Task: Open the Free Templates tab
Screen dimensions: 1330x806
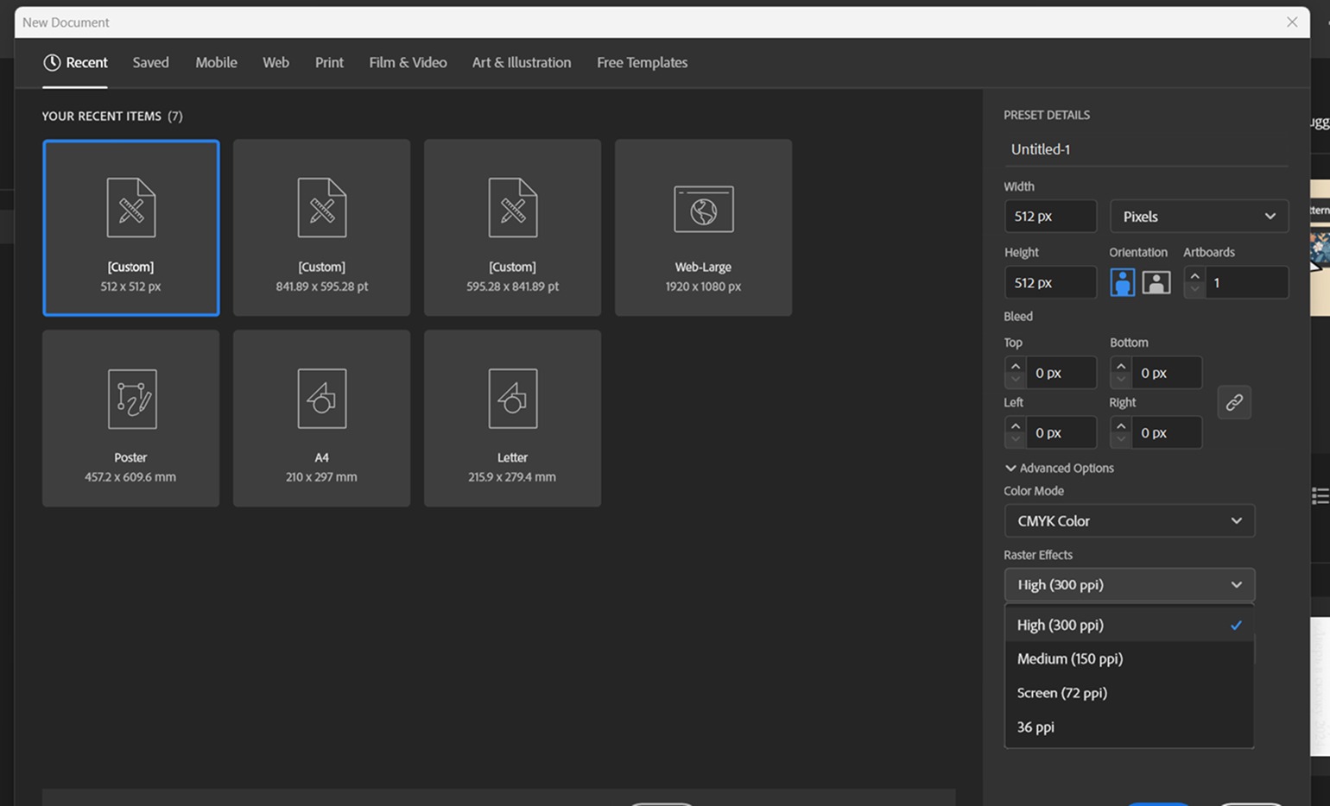Action: (642, 62)
